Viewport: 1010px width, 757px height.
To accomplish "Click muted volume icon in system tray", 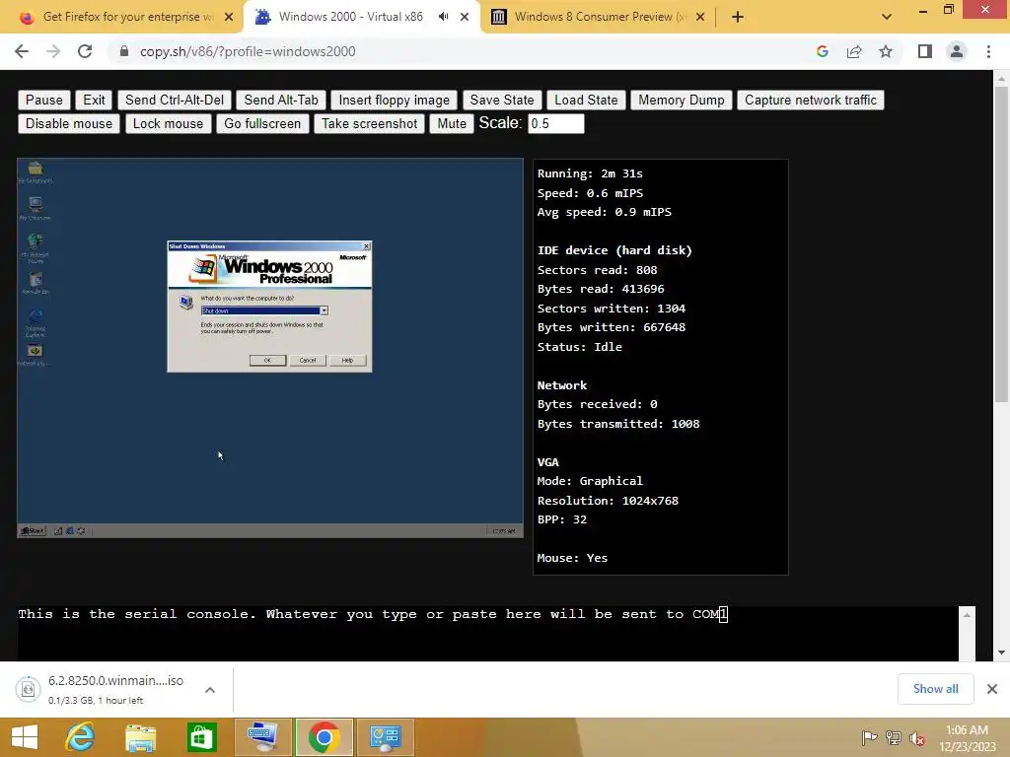I will click(917, 737).
